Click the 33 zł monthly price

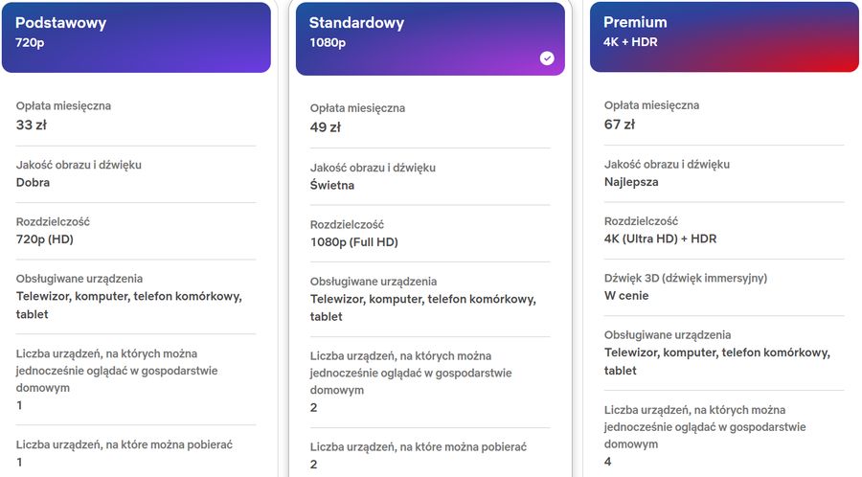32,125
